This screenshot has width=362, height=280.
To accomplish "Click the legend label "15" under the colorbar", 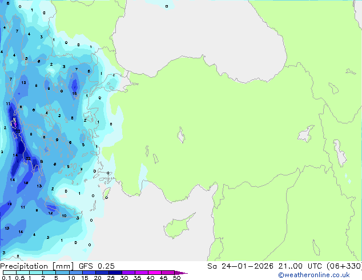I will [85, 278].
